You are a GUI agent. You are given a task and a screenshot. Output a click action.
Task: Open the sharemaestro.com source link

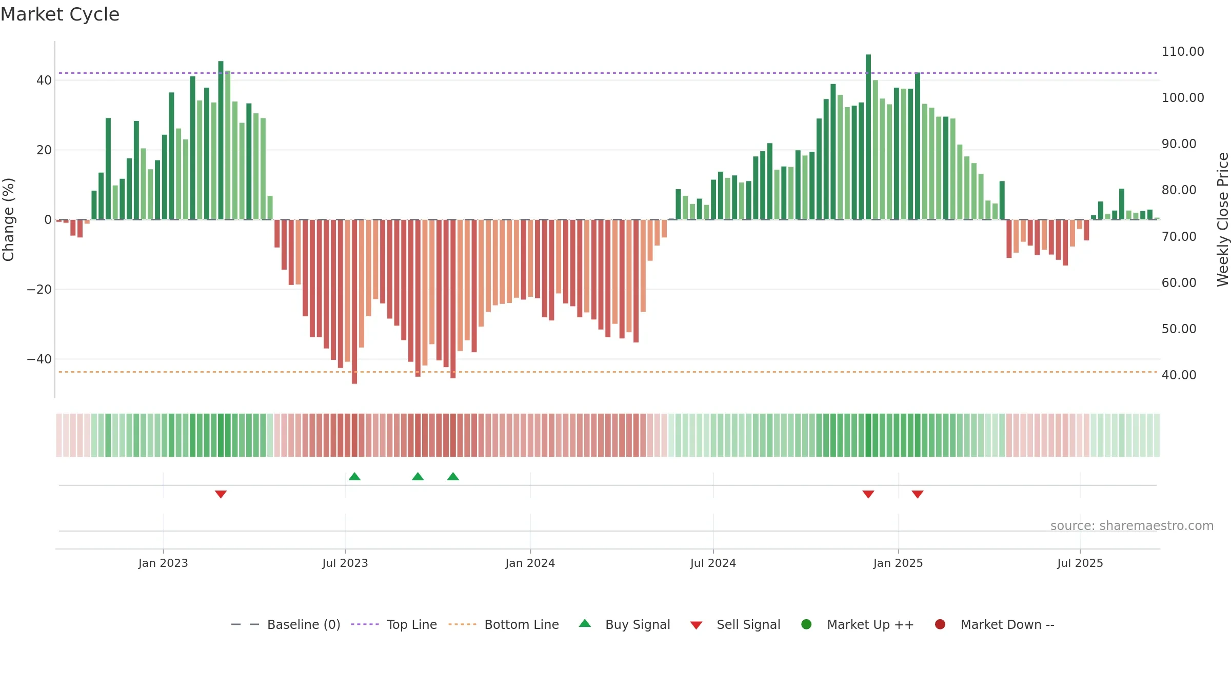(1132, 525)
